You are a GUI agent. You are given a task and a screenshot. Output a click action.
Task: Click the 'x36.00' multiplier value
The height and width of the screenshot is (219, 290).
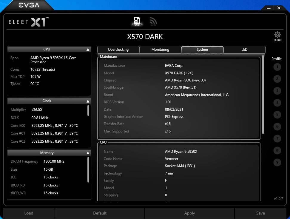[x=37, y=110]
